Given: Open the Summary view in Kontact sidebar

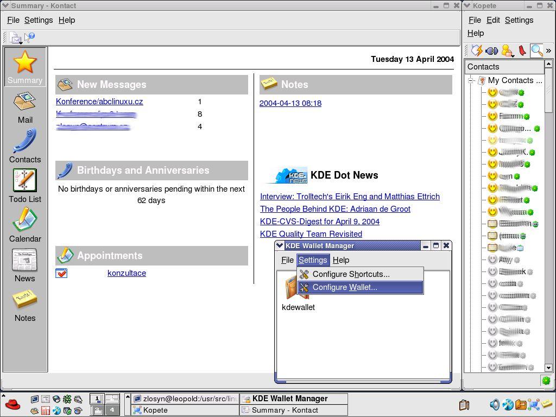Looking at the screenshot, I should (x=25, y=67).
